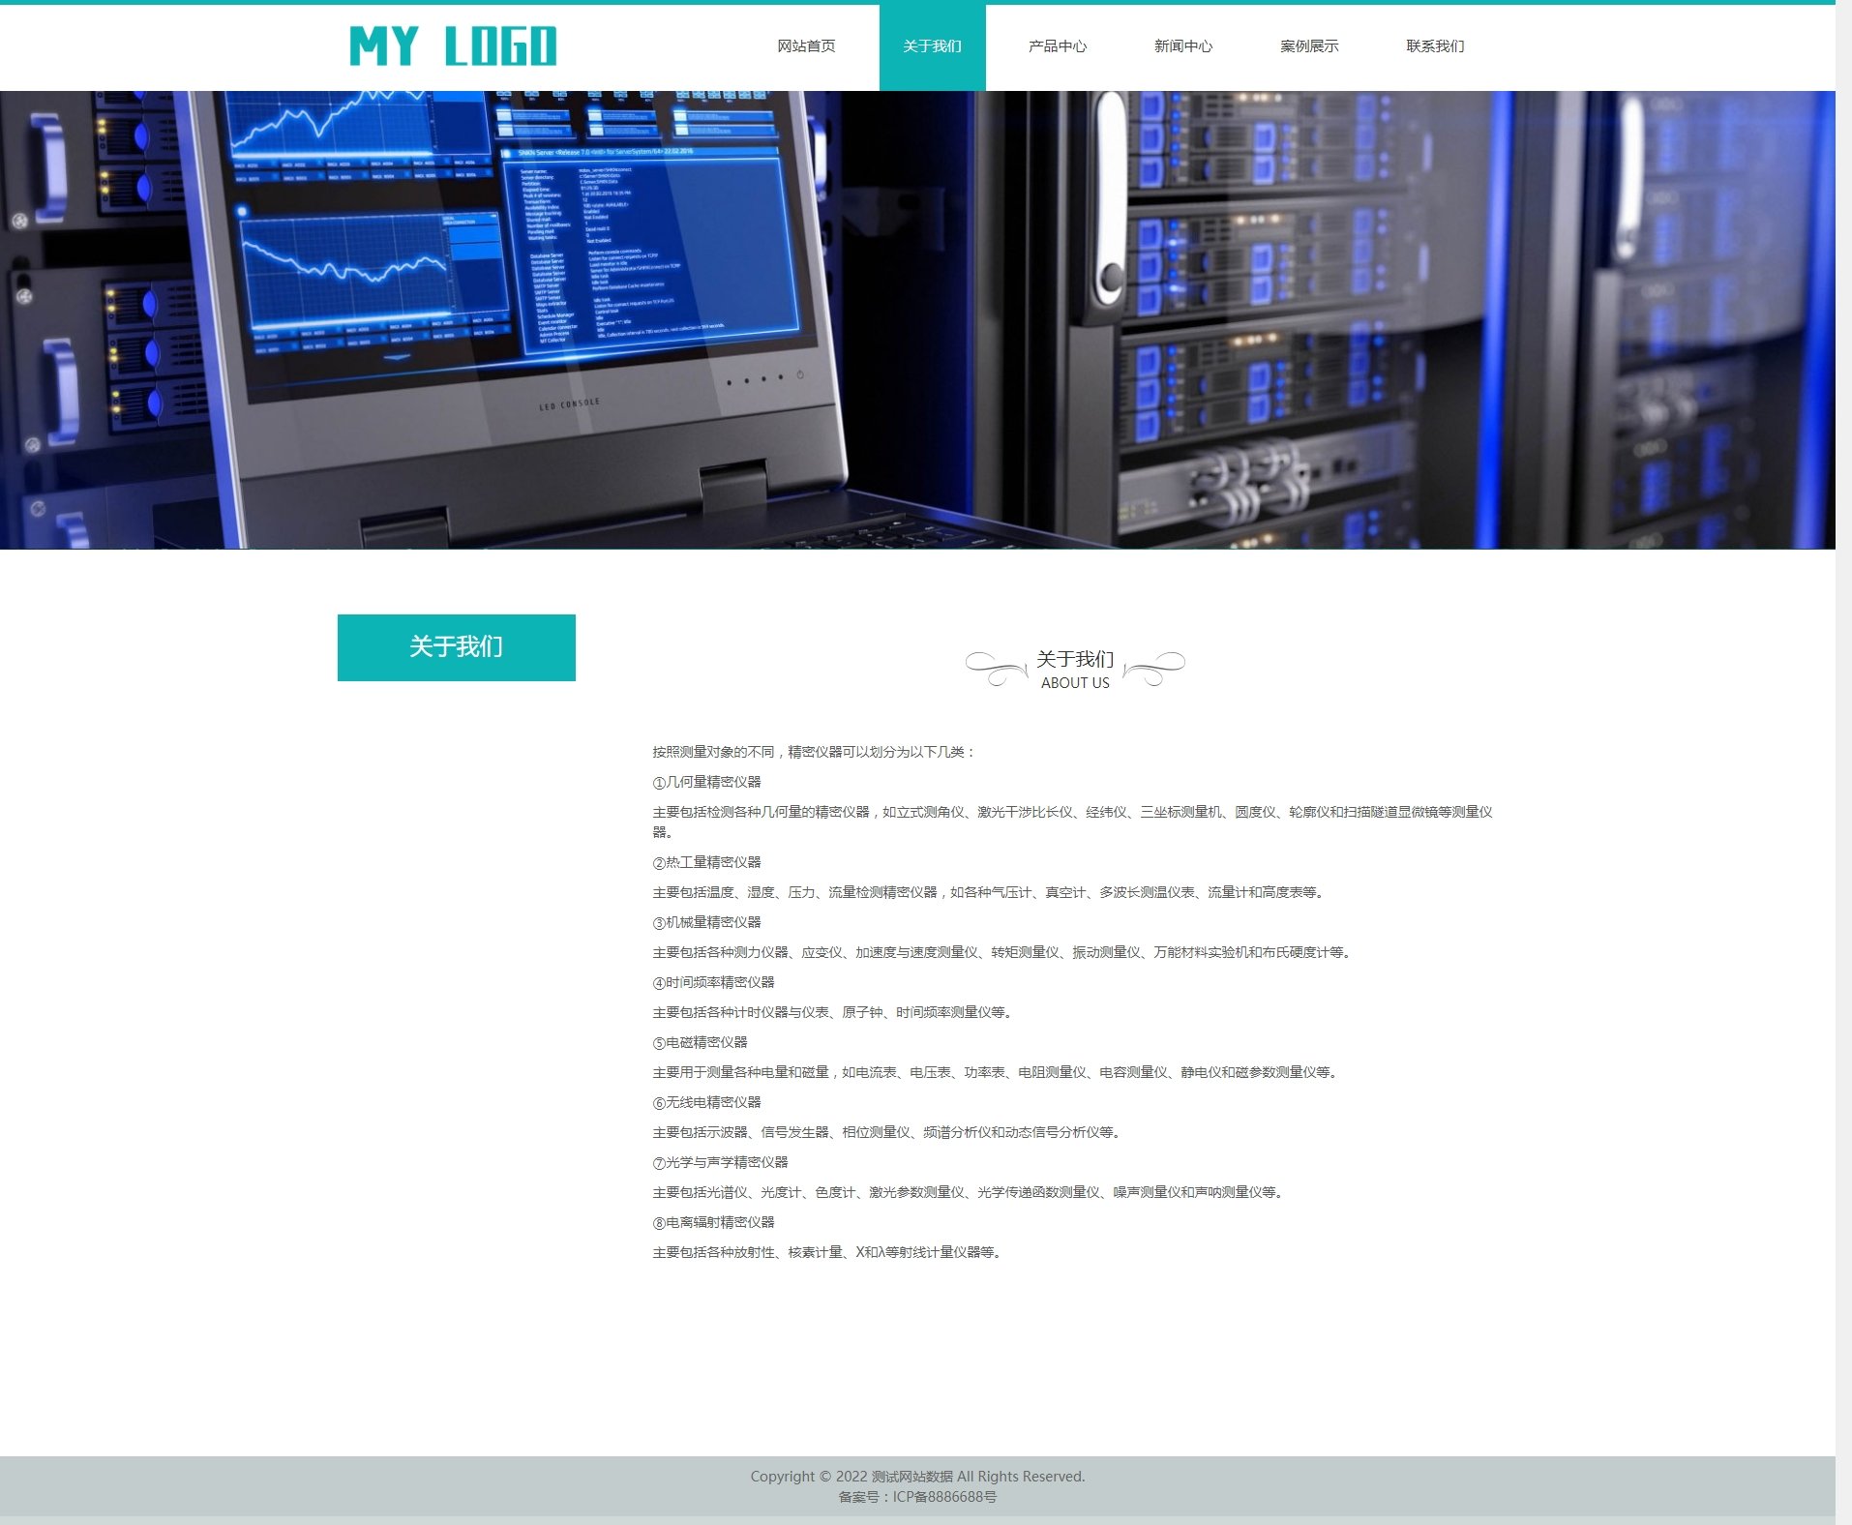Click the MY LOGO site logo
This screenshot has width=1852, height=1525.
(x=453, y=46)
